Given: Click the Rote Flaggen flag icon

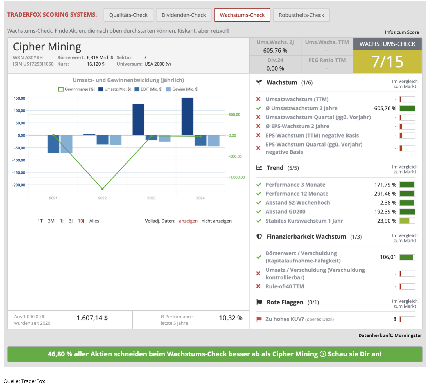Looking at the screenshot, I should tap(259, 302).
